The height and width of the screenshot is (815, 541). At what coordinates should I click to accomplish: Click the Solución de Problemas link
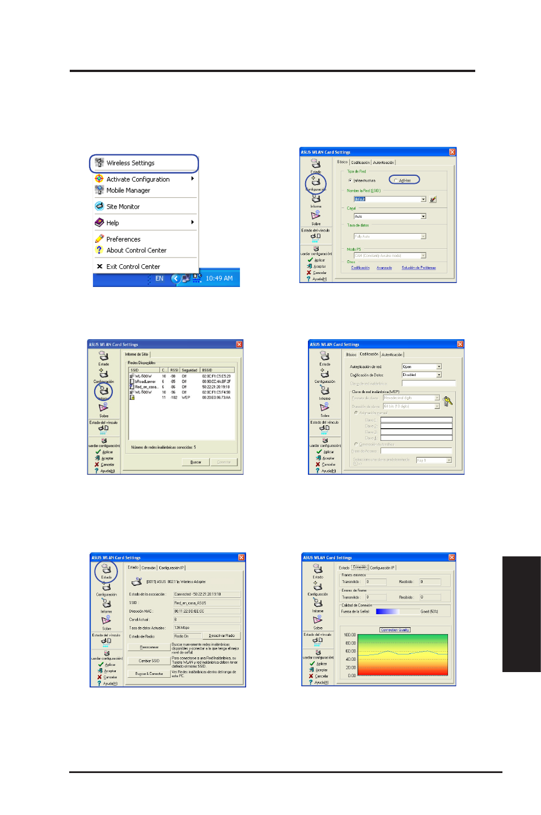pyautogui.click(x=419, y=268)
